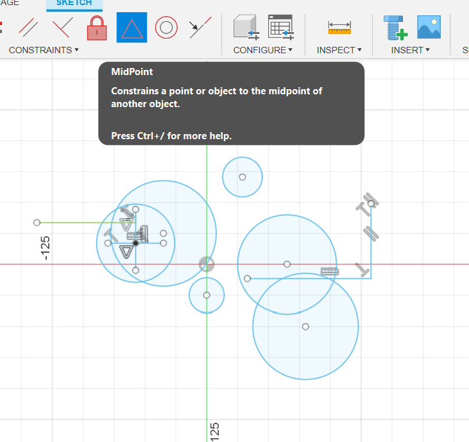Select the Concentric constraint circles icon
Image resolution: width=469 pixels, height=442 pixels.
[x=166, y=28]
